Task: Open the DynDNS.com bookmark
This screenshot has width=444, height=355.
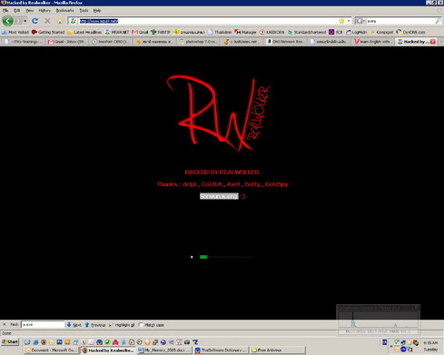Action: tap(410, 32)
